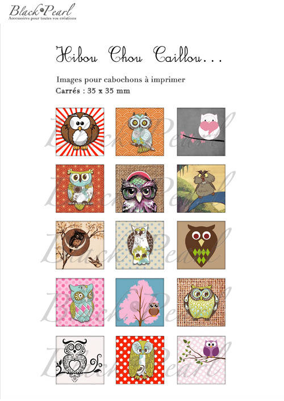Click the Black Pearl logo
Image resolution: width=284 pixels, height=401 pixels.
click(42, 12)
